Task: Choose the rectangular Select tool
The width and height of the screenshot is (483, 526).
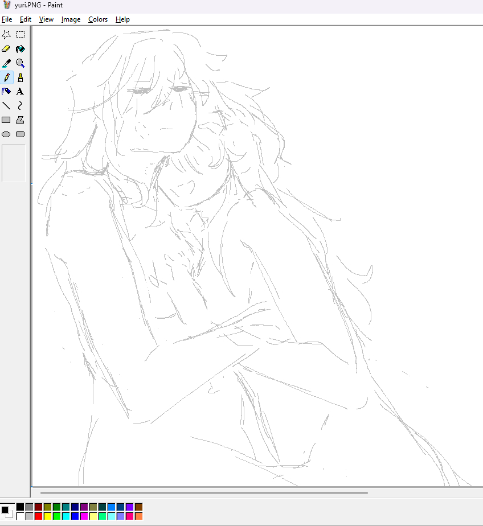Action: (x=20, y=34)
